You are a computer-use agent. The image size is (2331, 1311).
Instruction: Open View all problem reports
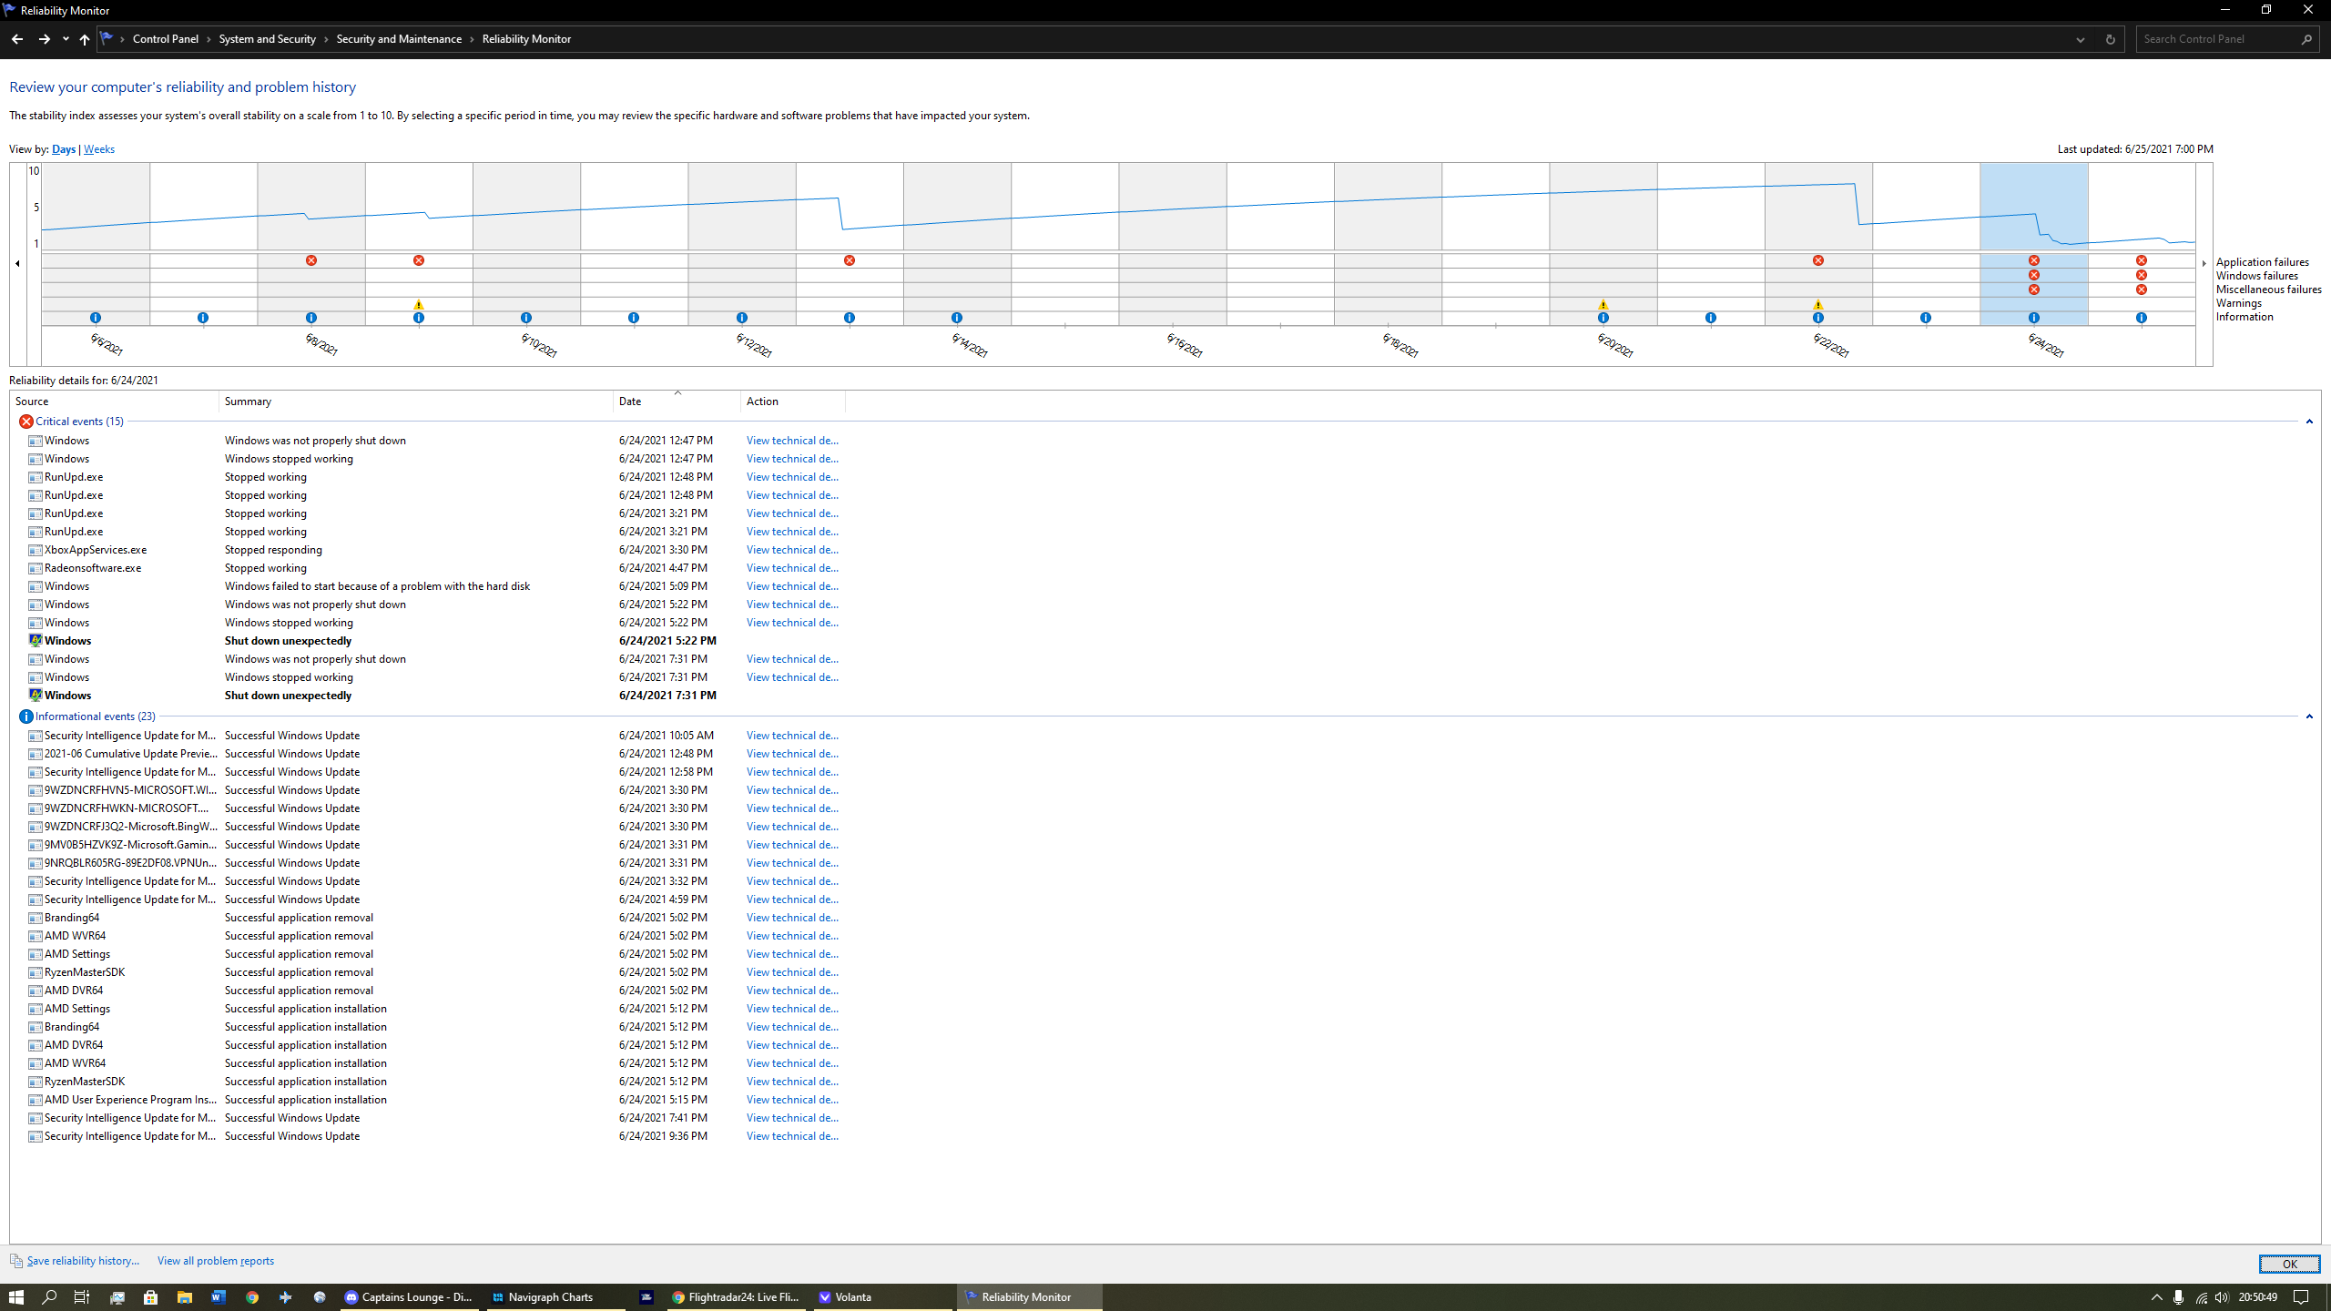tap(216, 1261)
